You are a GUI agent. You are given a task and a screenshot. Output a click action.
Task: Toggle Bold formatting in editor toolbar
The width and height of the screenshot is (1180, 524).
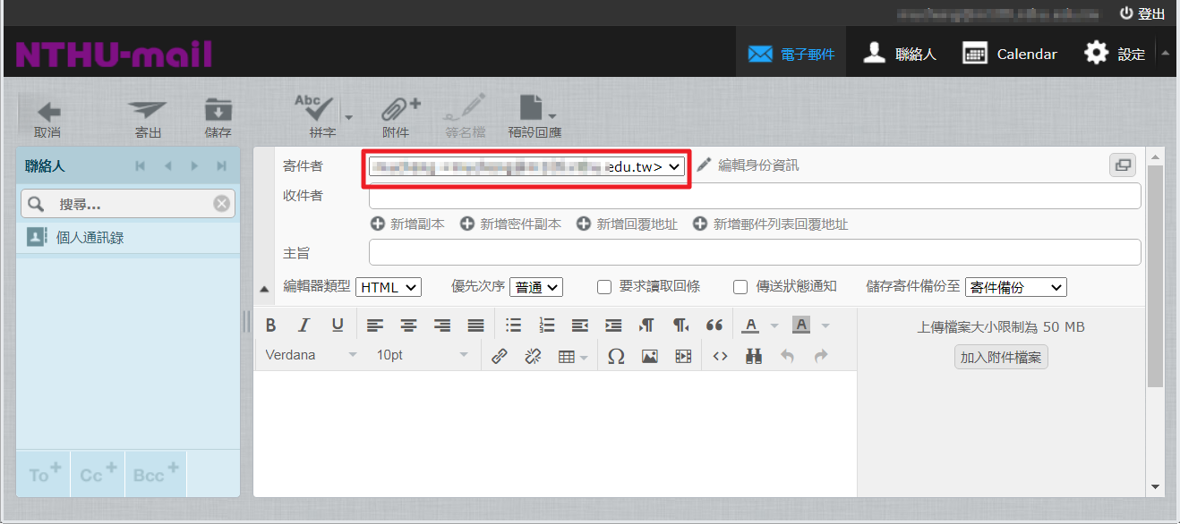coord(271,325)
